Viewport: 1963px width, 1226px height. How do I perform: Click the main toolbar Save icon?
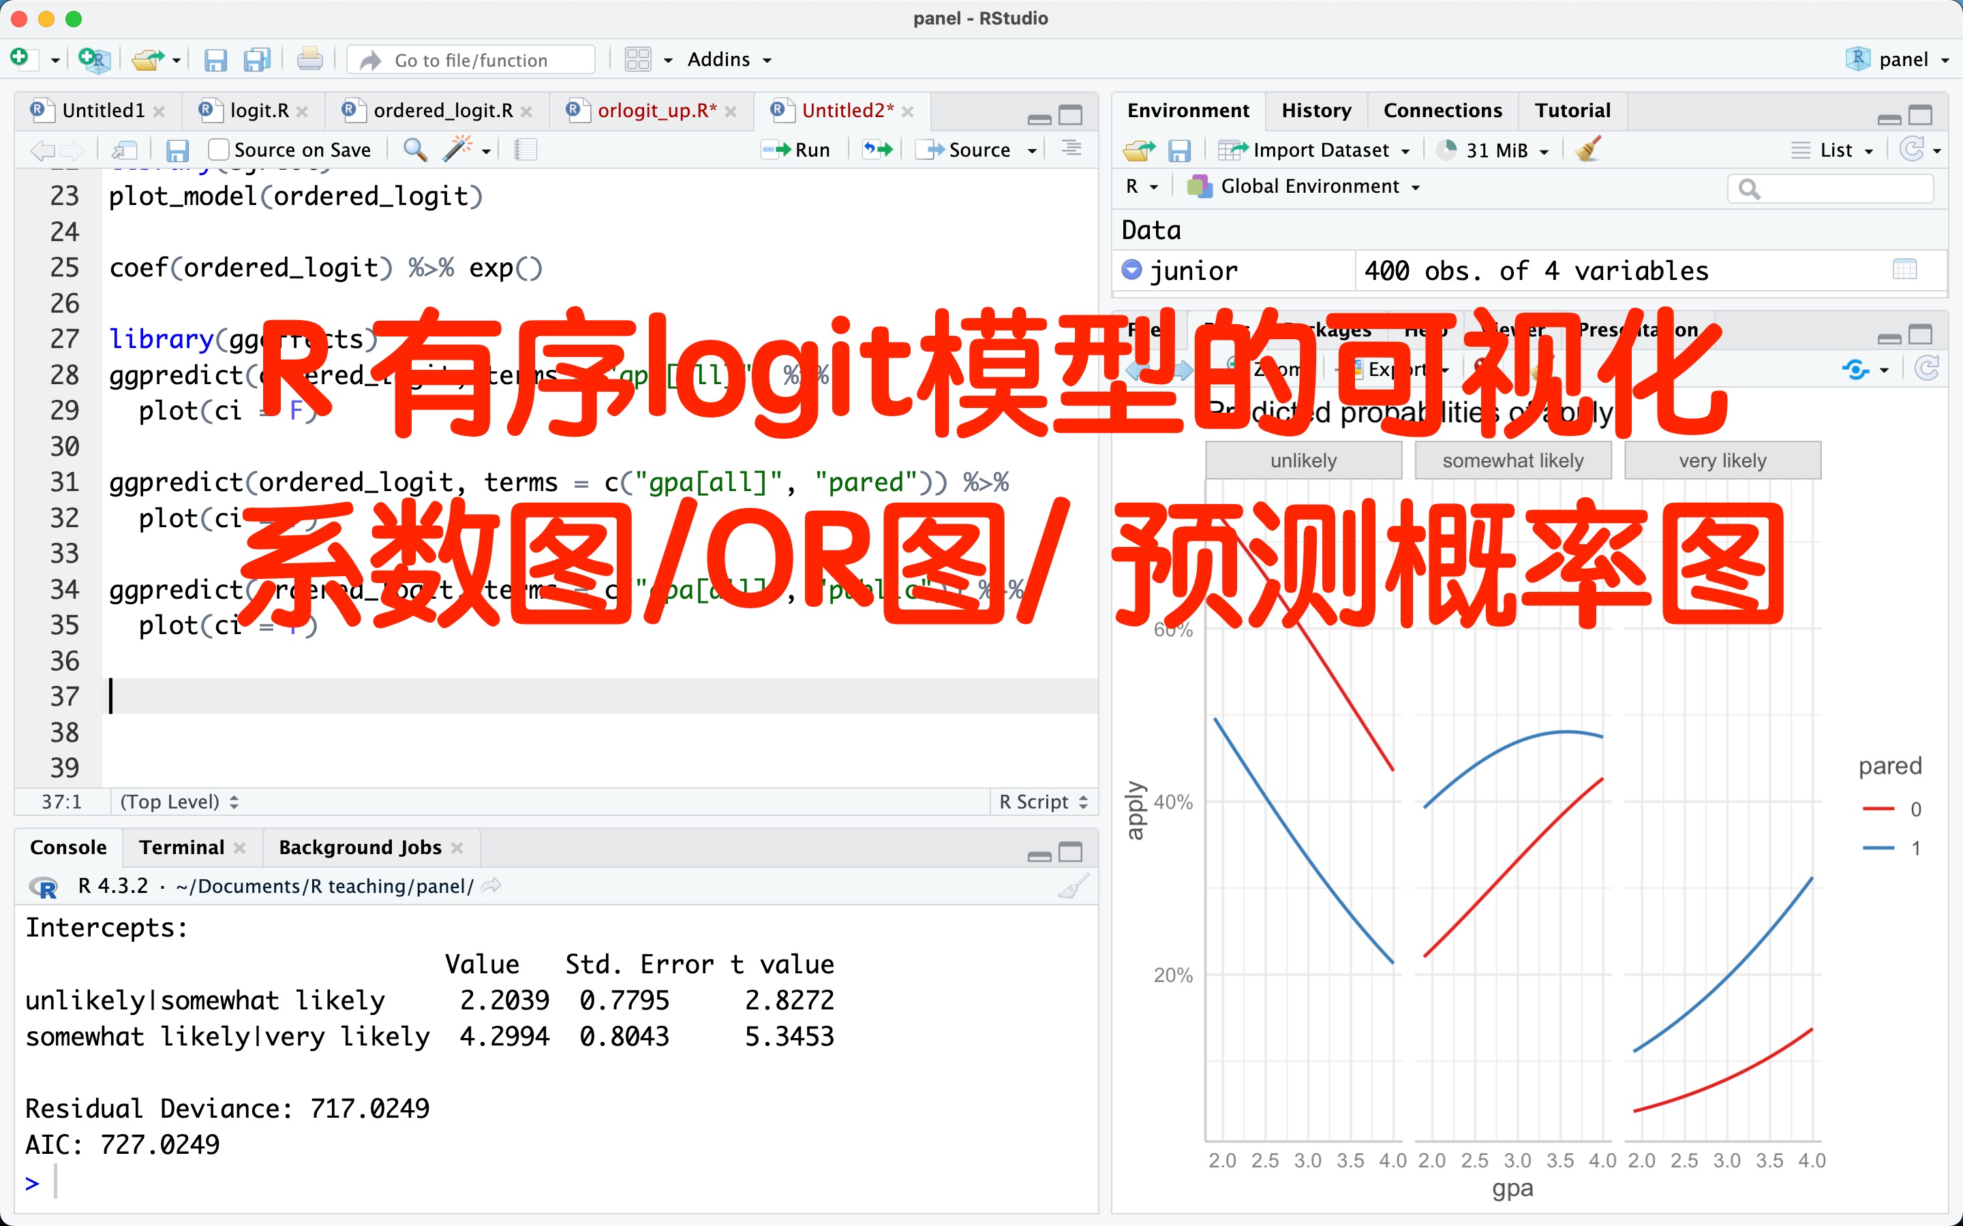click(215, 60)
